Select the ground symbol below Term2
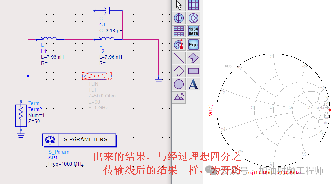334x184 pixels. pyautogui.click(x=21, y=134)
